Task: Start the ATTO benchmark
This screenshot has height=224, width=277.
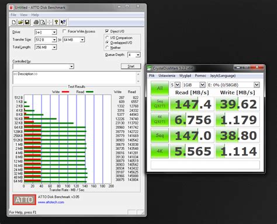Action: click(131, 66)
